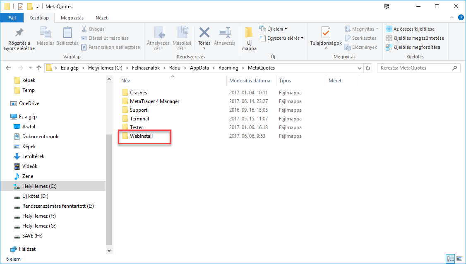Image resolution: width=466 pixels, height=264 pixels.
Task: Select the WebInstall folder
Action: (141, 136)
